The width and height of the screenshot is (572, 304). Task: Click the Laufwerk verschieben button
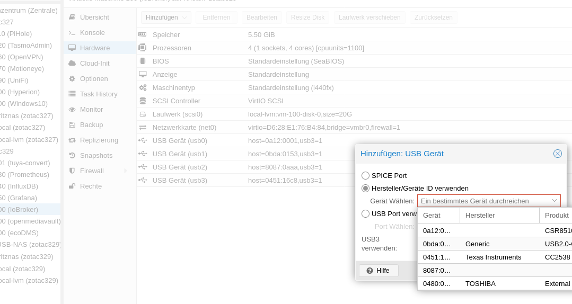coord(369,17)
